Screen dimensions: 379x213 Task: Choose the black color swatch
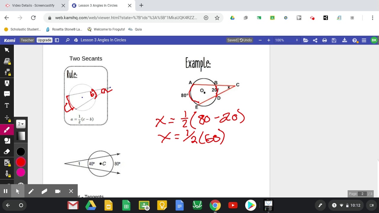21,152
